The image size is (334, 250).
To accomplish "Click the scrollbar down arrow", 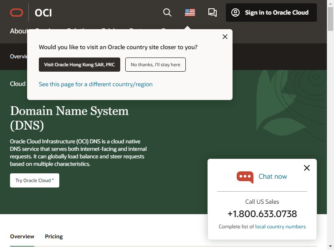I will click(x=330, y=247).
